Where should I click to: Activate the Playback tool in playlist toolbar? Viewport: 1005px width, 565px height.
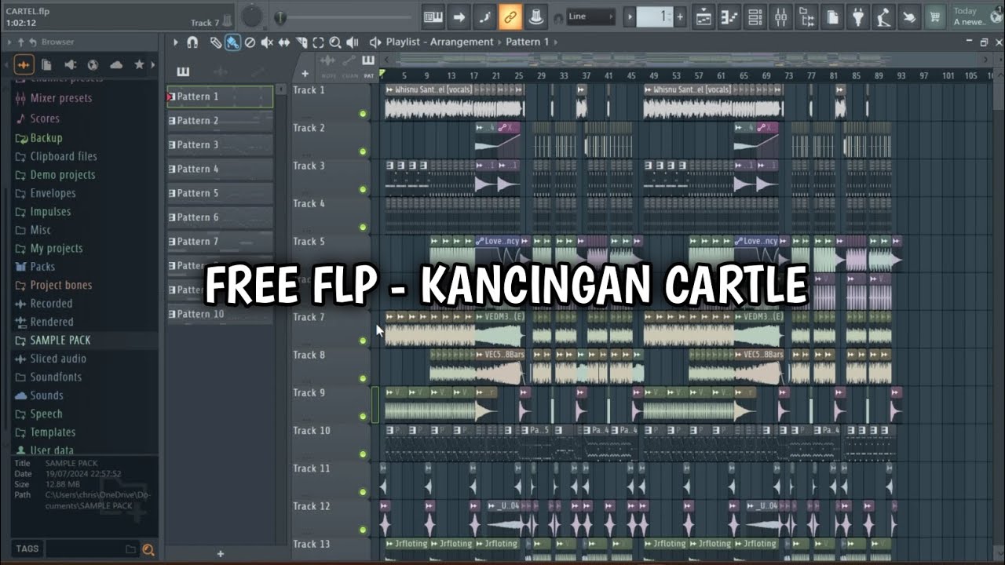pyautogui.click(x=353, y=42)
